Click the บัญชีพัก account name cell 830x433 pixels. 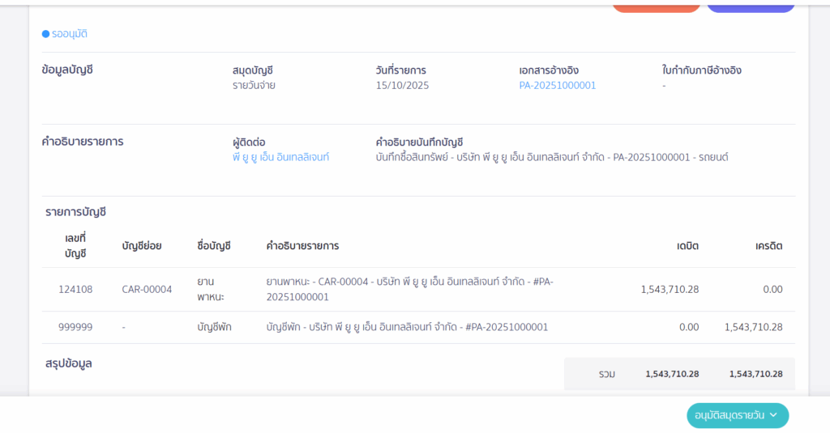(x=214, y=327)
